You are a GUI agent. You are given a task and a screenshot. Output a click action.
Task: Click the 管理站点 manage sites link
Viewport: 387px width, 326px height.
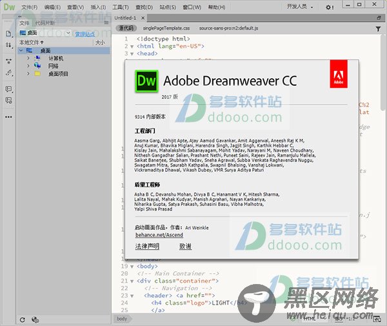point(84,34)
